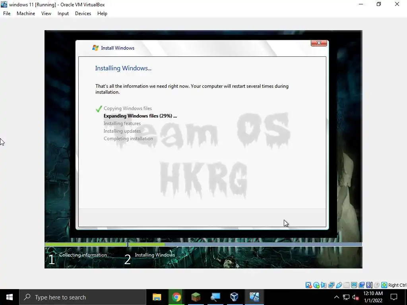Click the 'Type here to search' box

click(x=83, y=297)
